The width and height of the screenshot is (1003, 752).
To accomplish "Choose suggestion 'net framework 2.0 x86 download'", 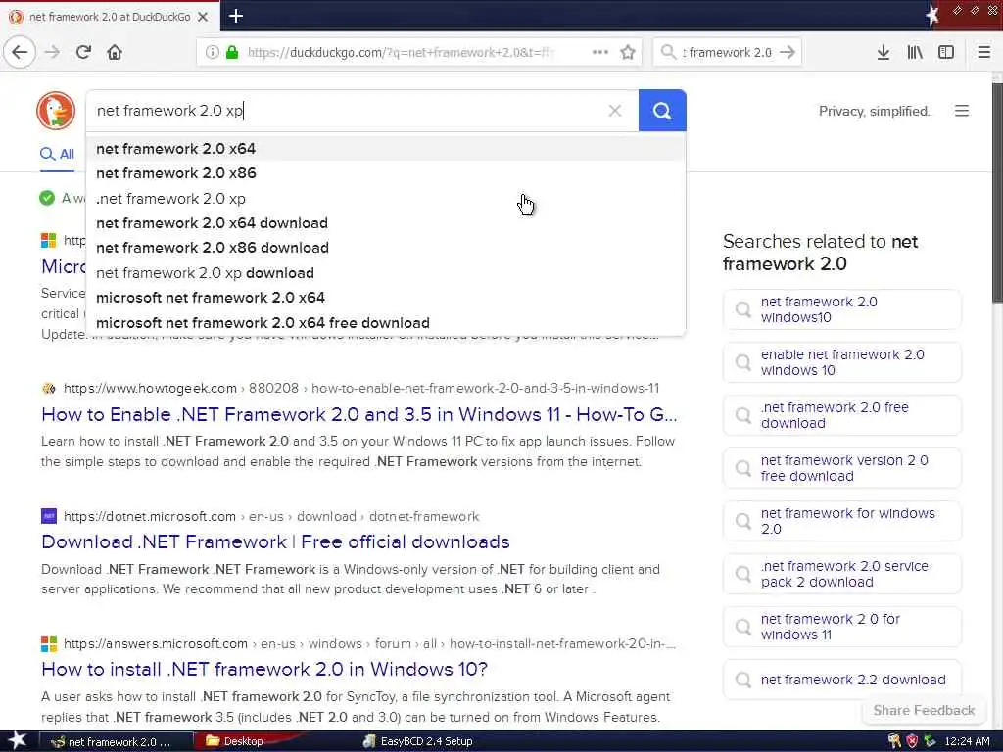I will 386,248.
